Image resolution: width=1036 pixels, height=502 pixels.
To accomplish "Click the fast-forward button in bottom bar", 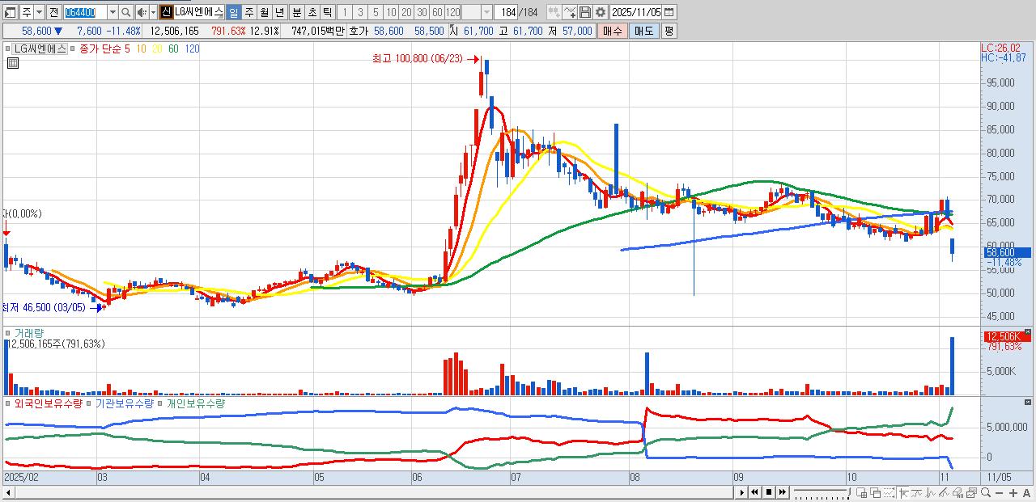I will pyautogui.click(x=783, y=492).
